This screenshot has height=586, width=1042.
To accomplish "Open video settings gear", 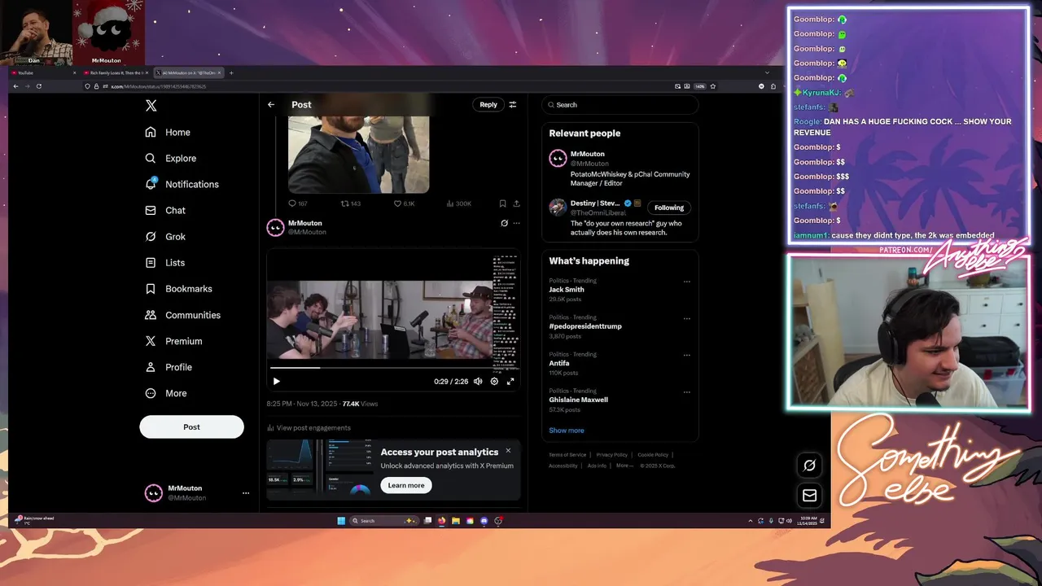I will [494, 381].
